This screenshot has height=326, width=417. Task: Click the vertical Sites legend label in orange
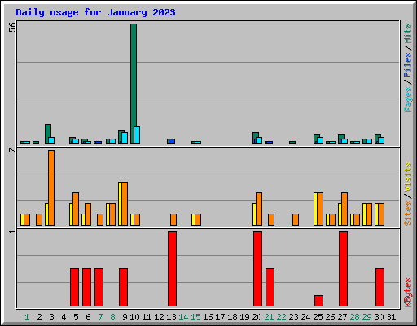(x=407, y=214)
